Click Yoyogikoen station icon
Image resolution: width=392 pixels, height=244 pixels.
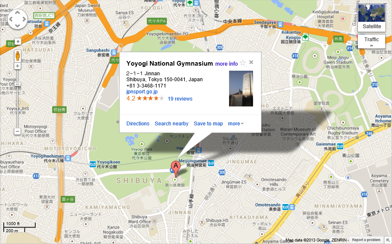93,164
